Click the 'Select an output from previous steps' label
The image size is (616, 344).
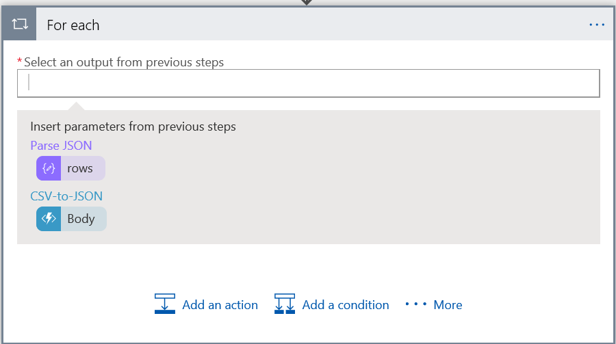tap(124, 62)
